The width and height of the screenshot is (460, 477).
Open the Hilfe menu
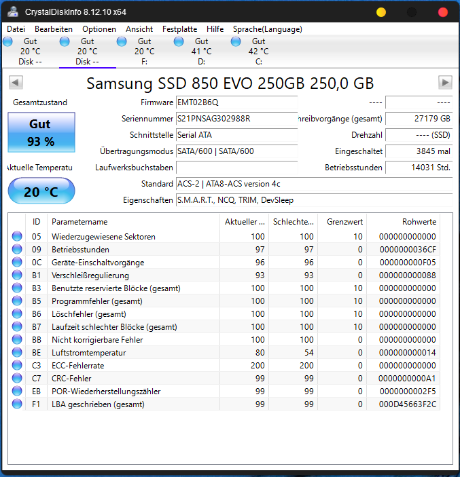pyautogui.click(x=215, y=29)
